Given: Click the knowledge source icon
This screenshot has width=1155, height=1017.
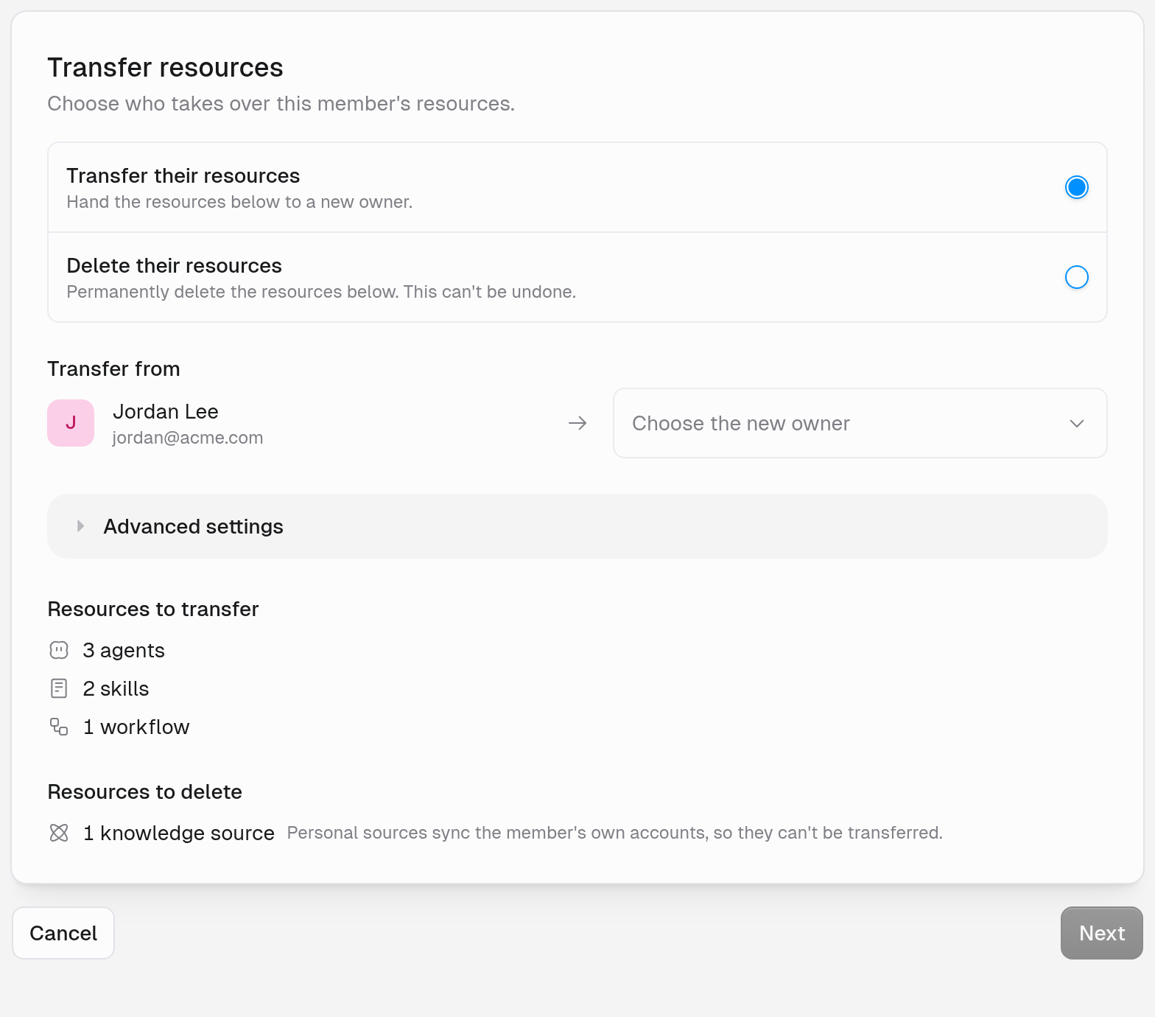Looking at the screenshot, I should [59, 833].
